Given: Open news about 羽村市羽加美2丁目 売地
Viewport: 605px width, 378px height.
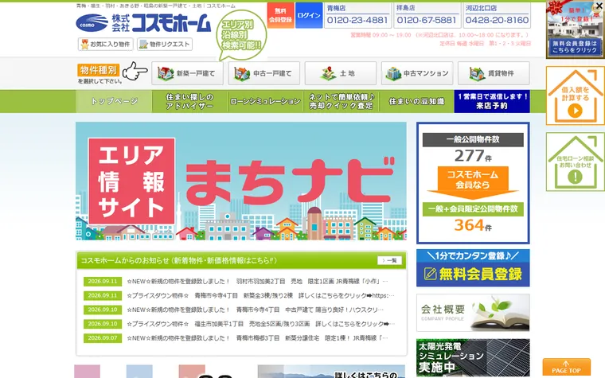Looking at the screenshot, I should tap(257, 282).
